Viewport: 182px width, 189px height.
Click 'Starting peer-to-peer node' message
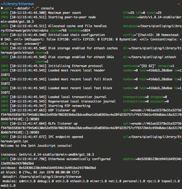pyautogui.click(x=72, y=17)
